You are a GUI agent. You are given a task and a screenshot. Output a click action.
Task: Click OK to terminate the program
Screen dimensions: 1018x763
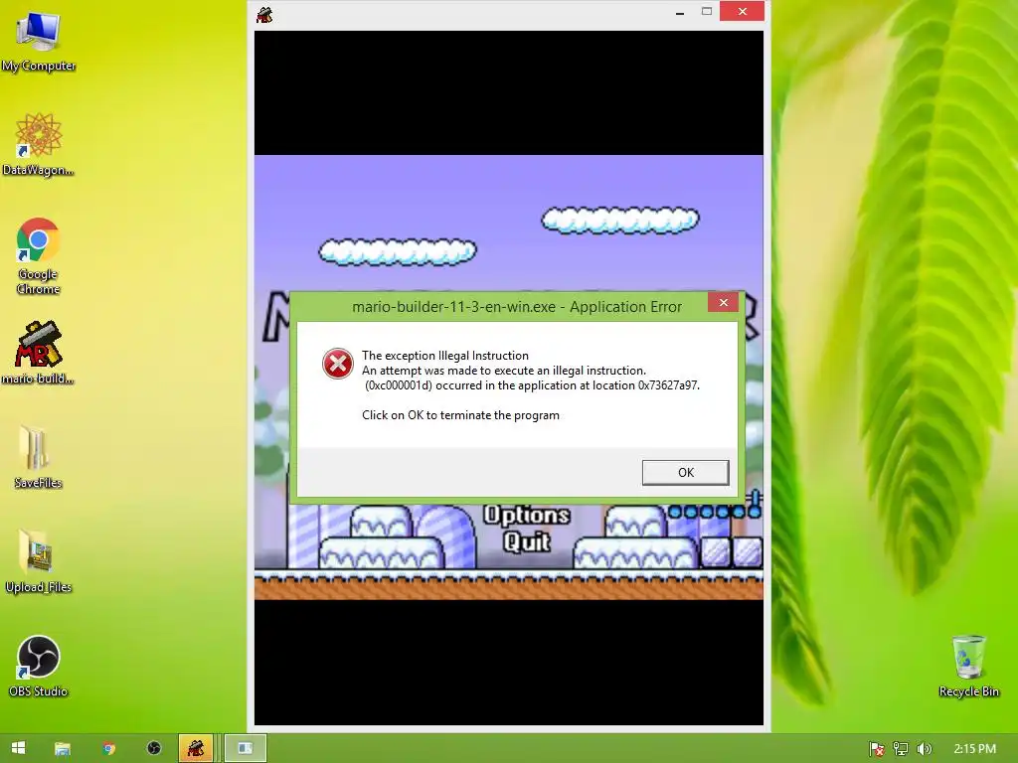point(685,472)
